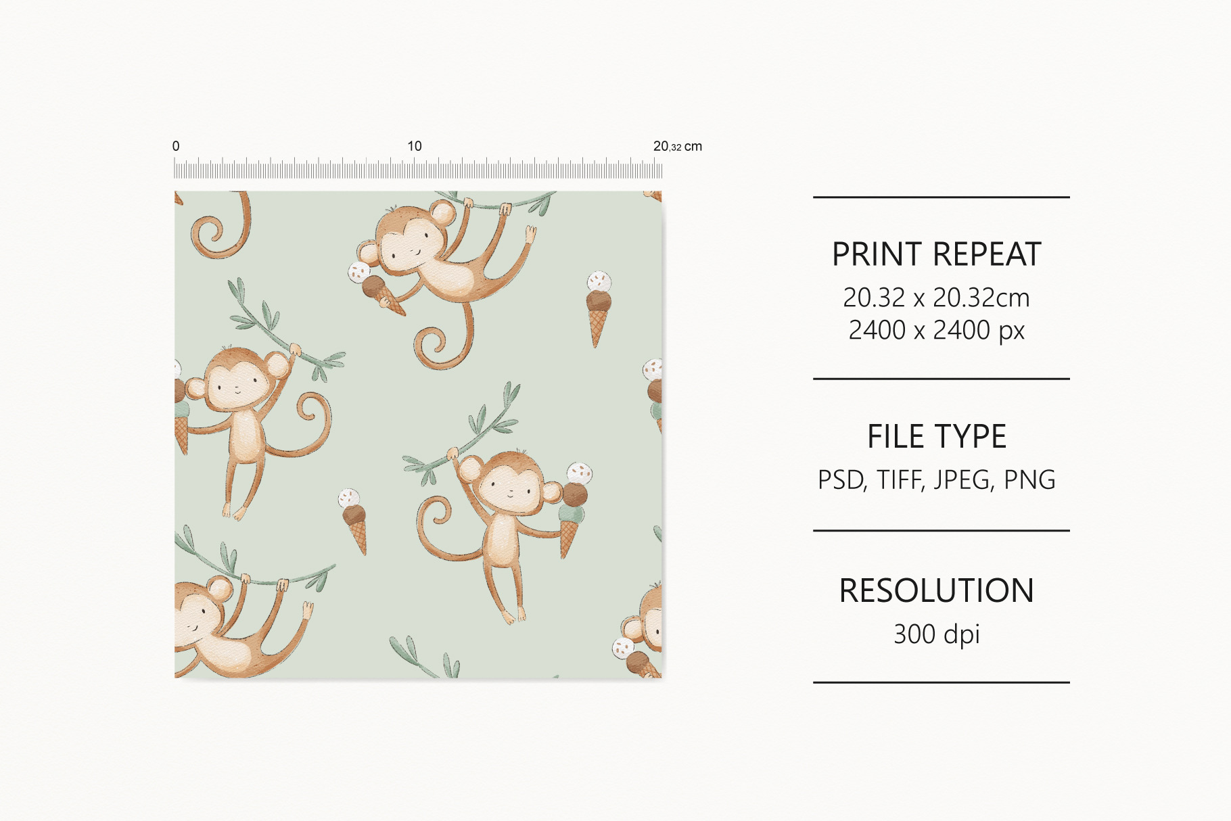Image resolution: width=1231 pixels, height=821 pixels.
Task: Click the ruler's 20,32 cm label
Action: pyautogui.click(x=678, y=146)
